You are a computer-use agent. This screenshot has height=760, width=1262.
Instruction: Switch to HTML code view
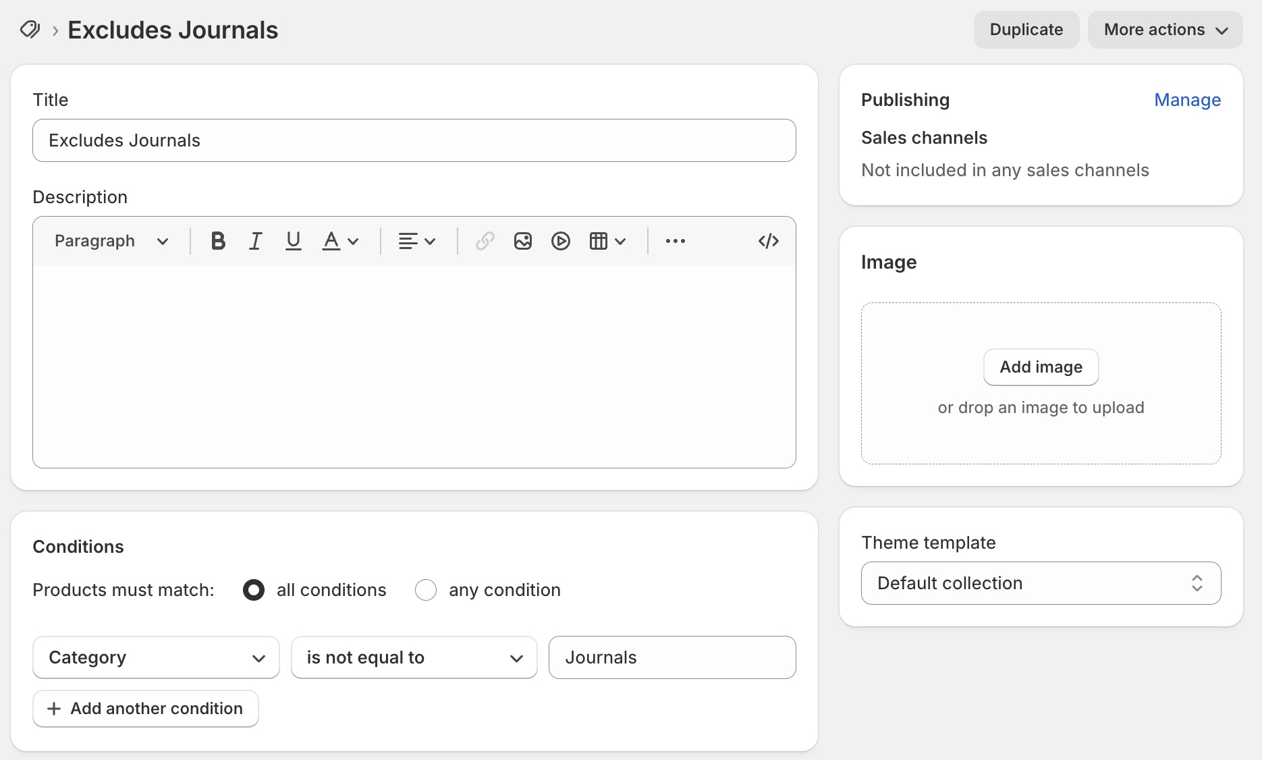pos(768,241)
